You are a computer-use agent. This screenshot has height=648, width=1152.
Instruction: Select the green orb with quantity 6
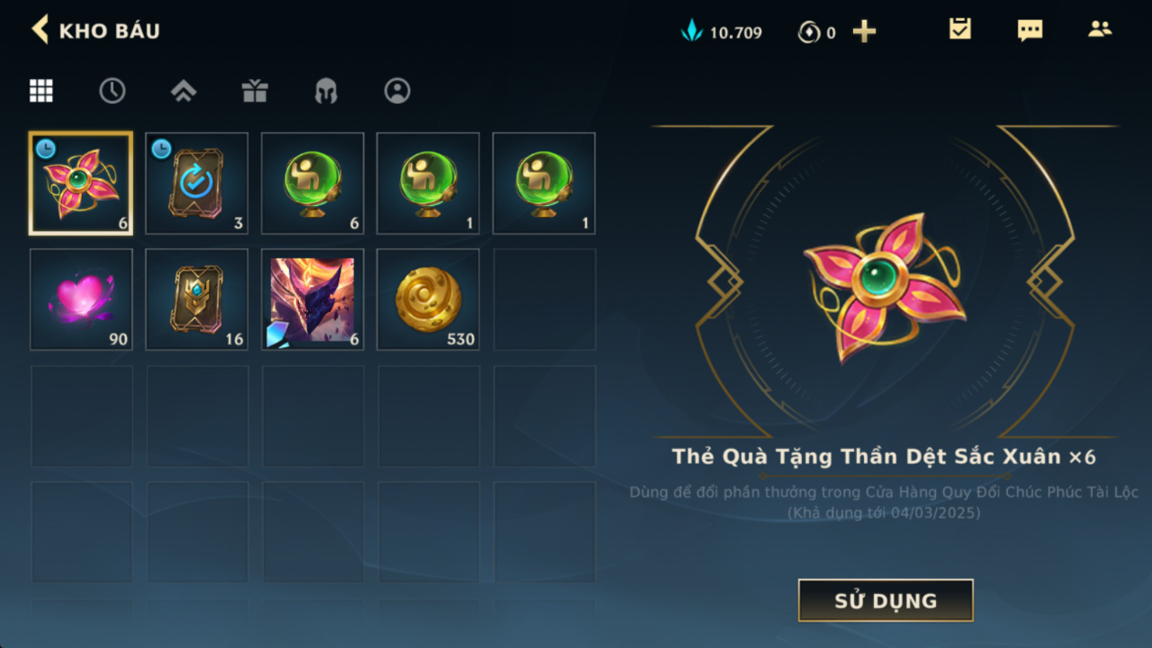pos(312,183)
